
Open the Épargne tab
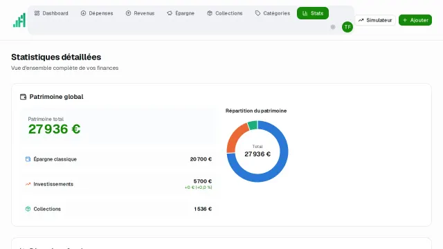click(181, 13)
